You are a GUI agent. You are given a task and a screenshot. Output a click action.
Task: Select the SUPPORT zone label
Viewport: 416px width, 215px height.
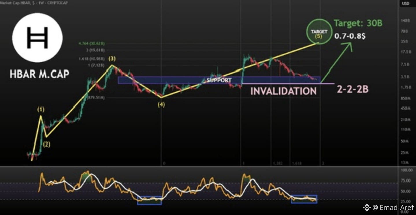(x=219, y=80)
